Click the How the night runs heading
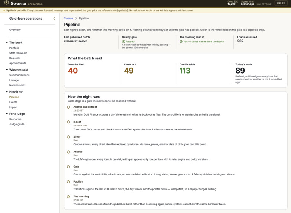The height and width of the screenshot is (213, 291). click(x=84, y=97)
